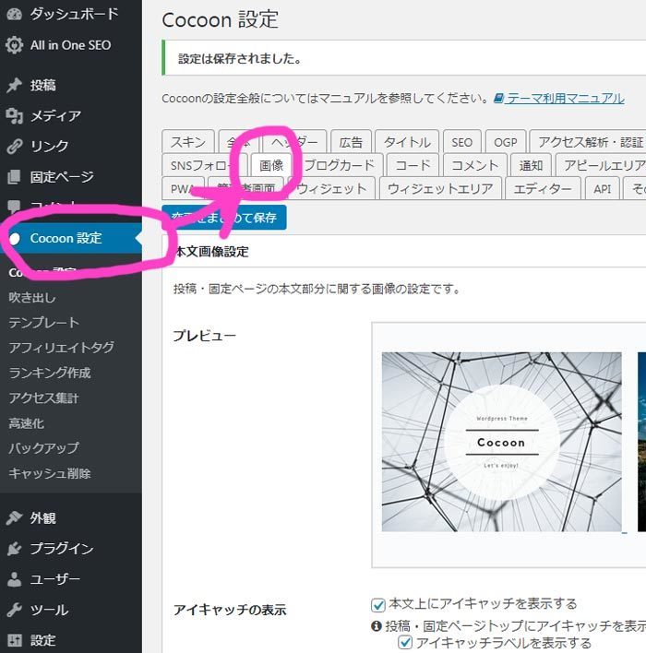Open the ウィジェットエリア tab
Image resolution: width=646 pixels, height=653 pixels.
coord(440,189)
